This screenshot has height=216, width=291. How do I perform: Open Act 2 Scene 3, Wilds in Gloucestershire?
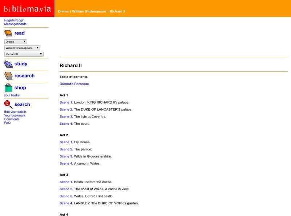[x=65, y=156]
